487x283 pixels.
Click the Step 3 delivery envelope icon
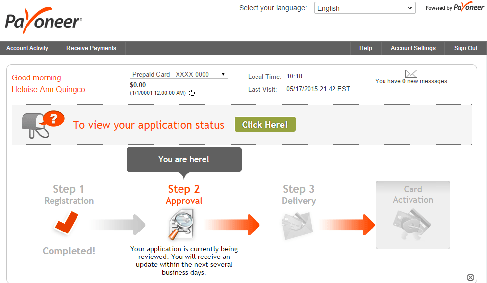(297, 224)
